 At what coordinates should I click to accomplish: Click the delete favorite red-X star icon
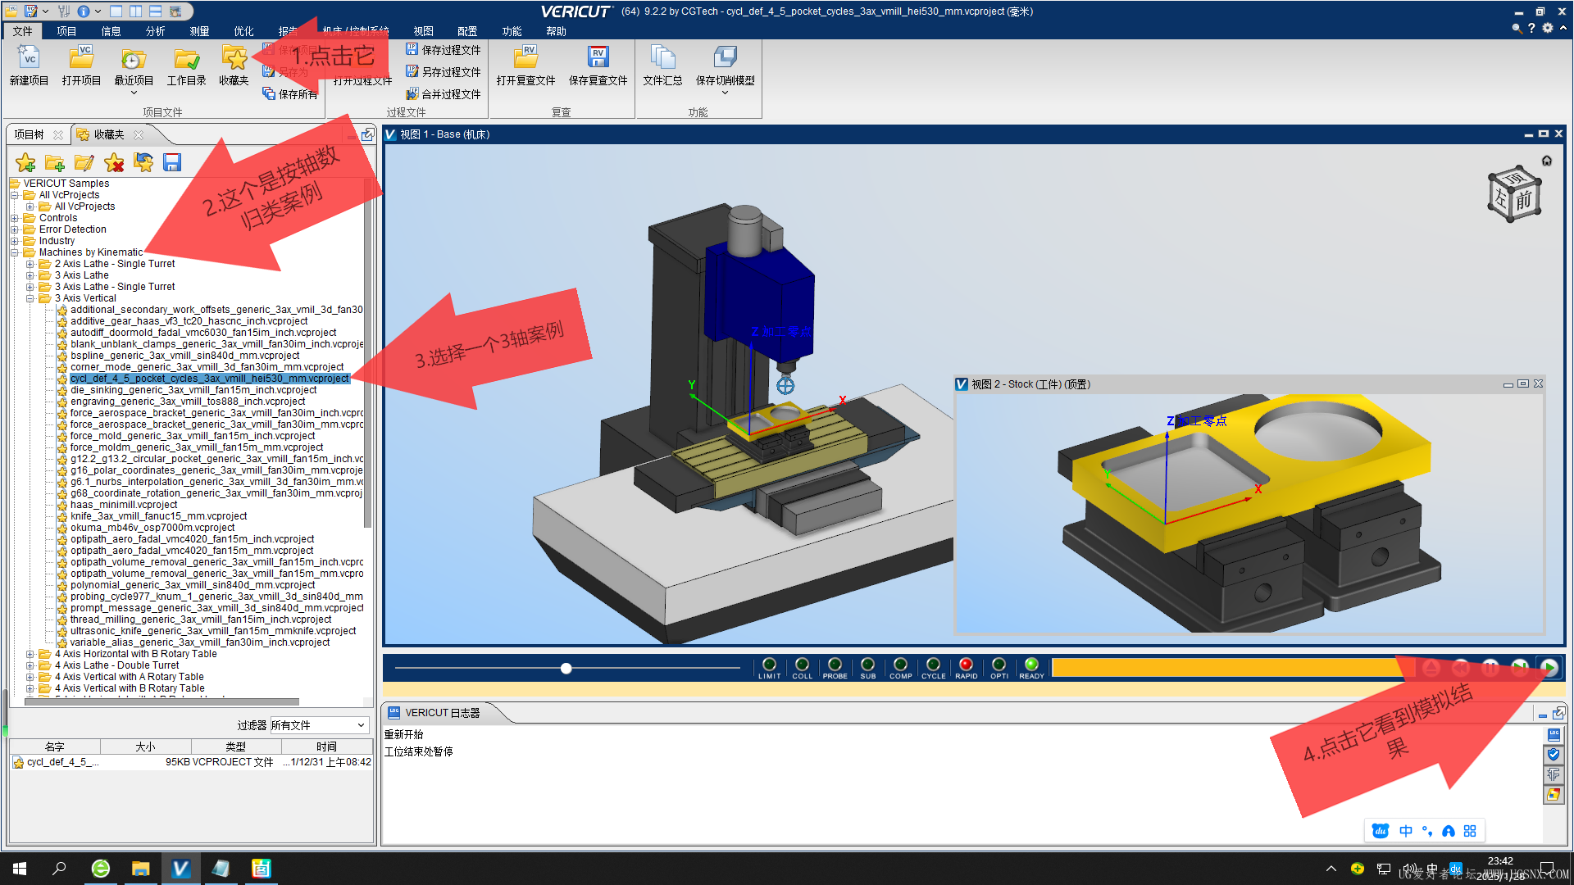(114, 162)
